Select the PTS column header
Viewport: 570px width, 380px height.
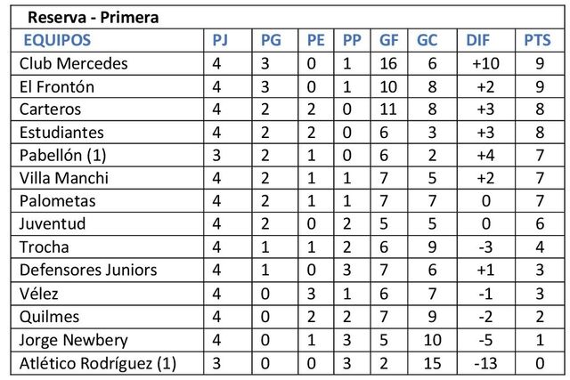click(538, 41)
